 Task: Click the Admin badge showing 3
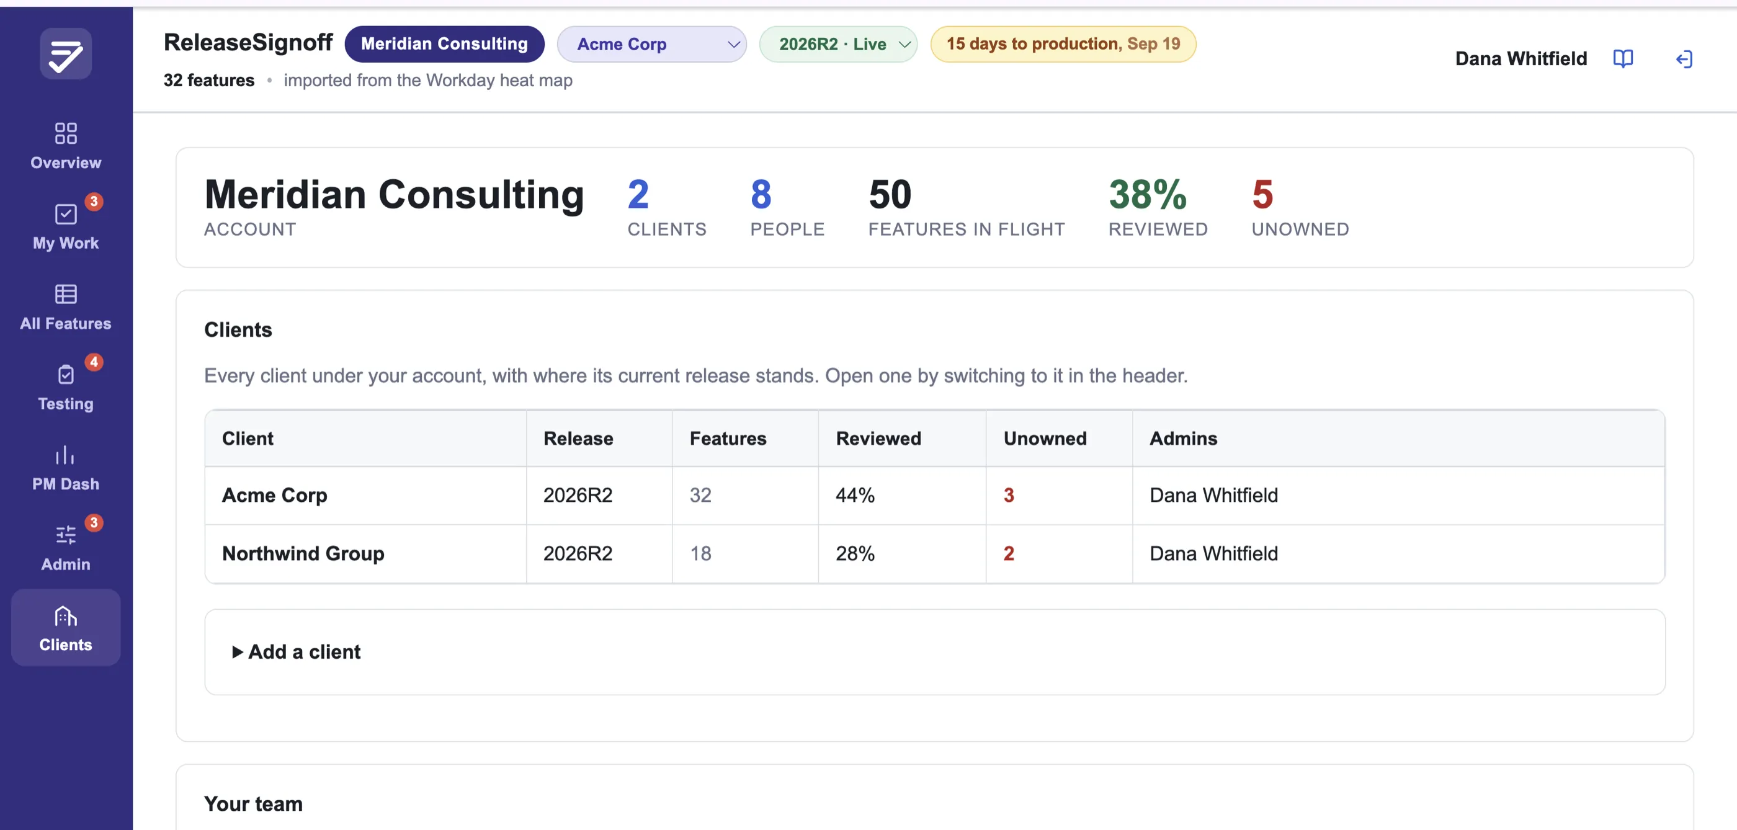coord(94,522)
